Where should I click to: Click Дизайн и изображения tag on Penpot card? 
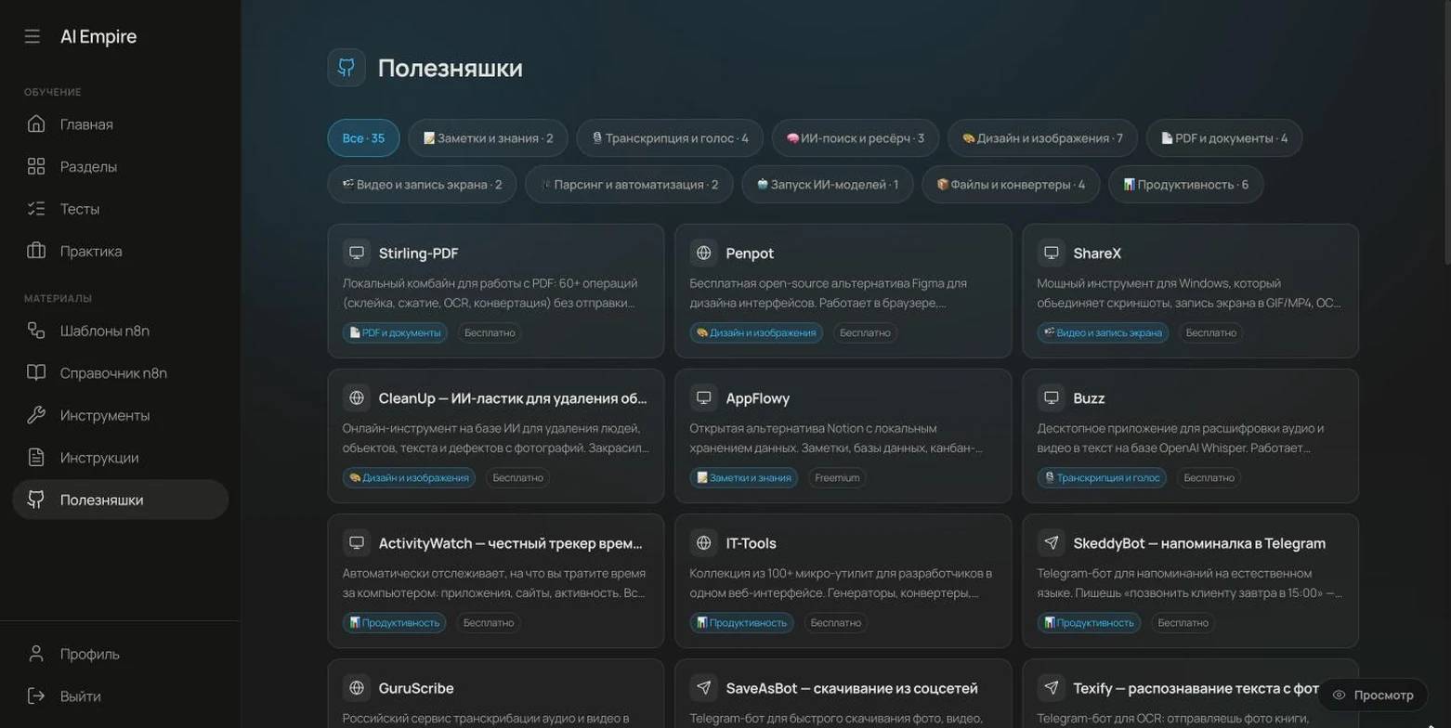(755, 332)
